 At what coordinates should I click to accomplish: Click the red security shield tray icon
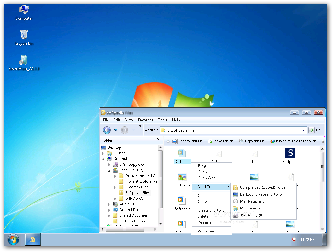coord(294,239)
